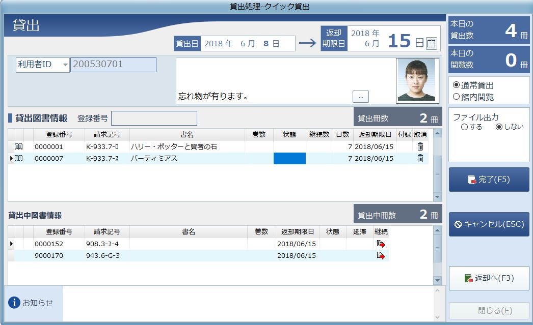Screen dimensions: 533x325
Task: Select the 通常貸出 radio button
Action: [x=456, y=85]
